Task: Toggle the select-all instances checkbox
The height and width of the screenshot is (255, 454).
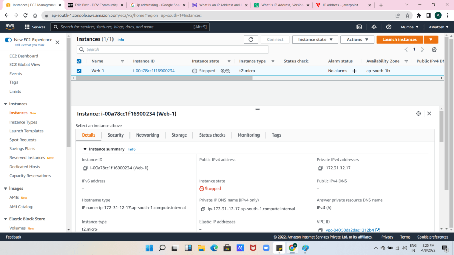Action: (x=79, y=61)
